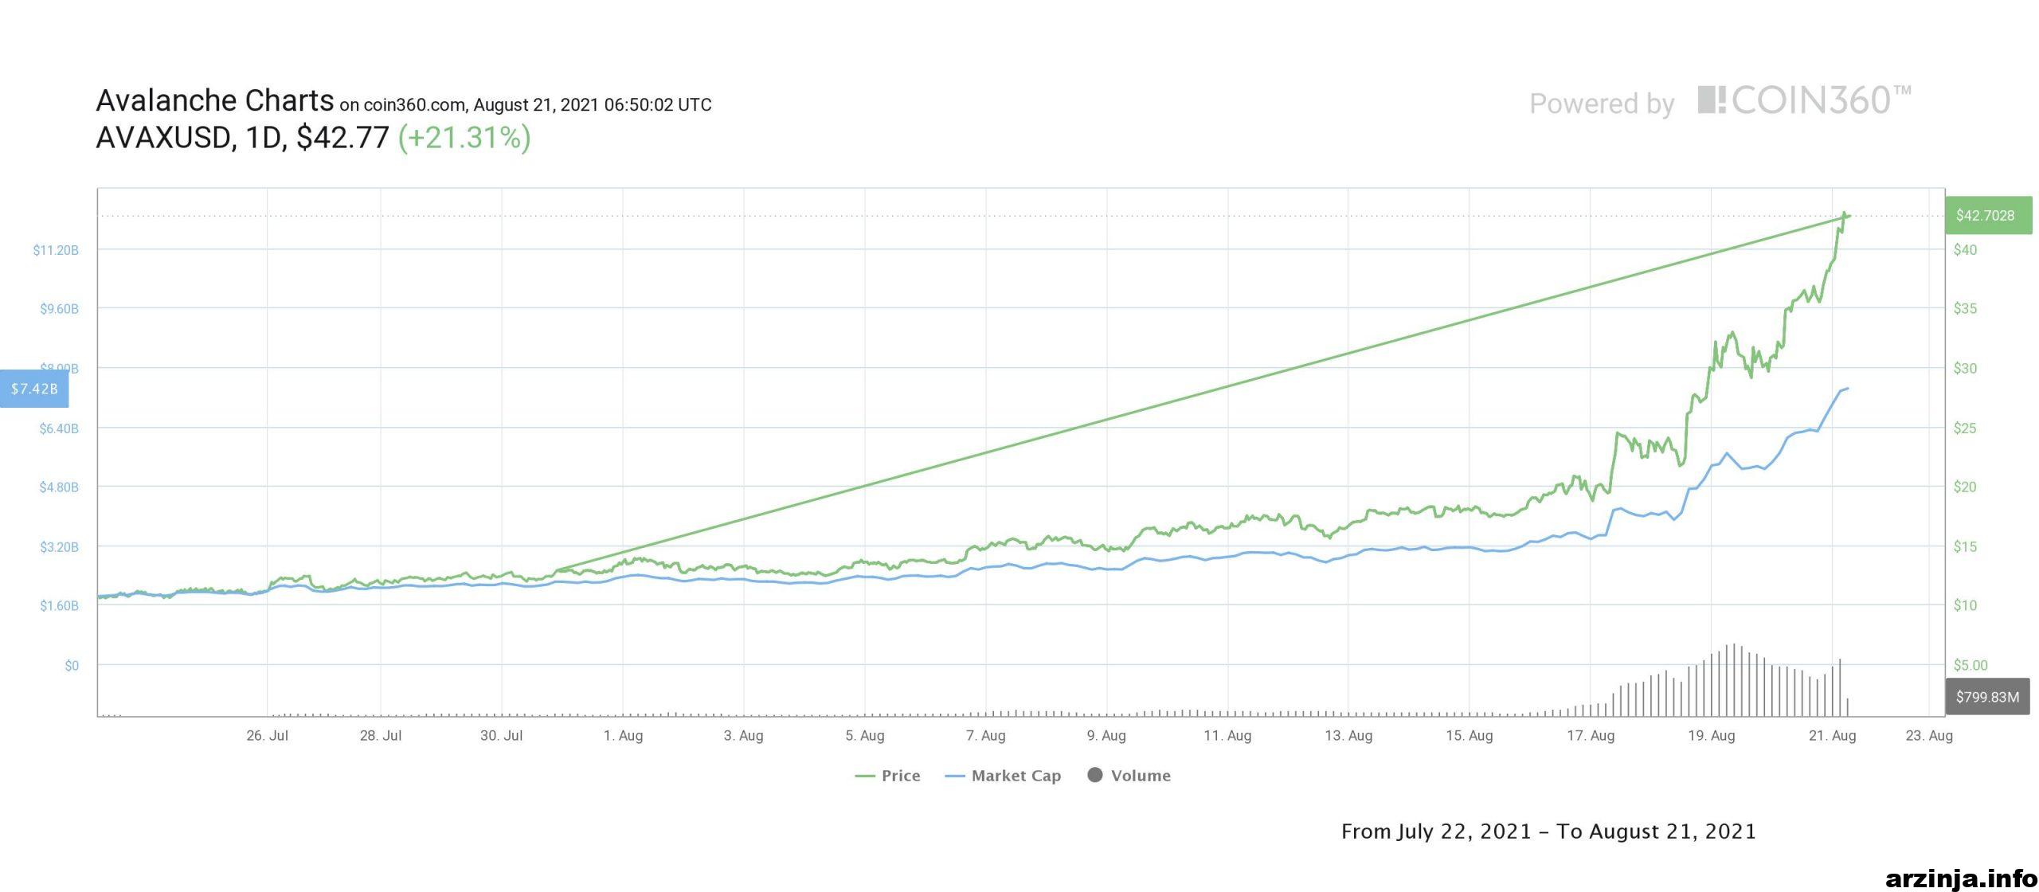Click the blue Market Cap legend line marker
This screenshot has width=2039, height=892.
(x=955, y=776)
